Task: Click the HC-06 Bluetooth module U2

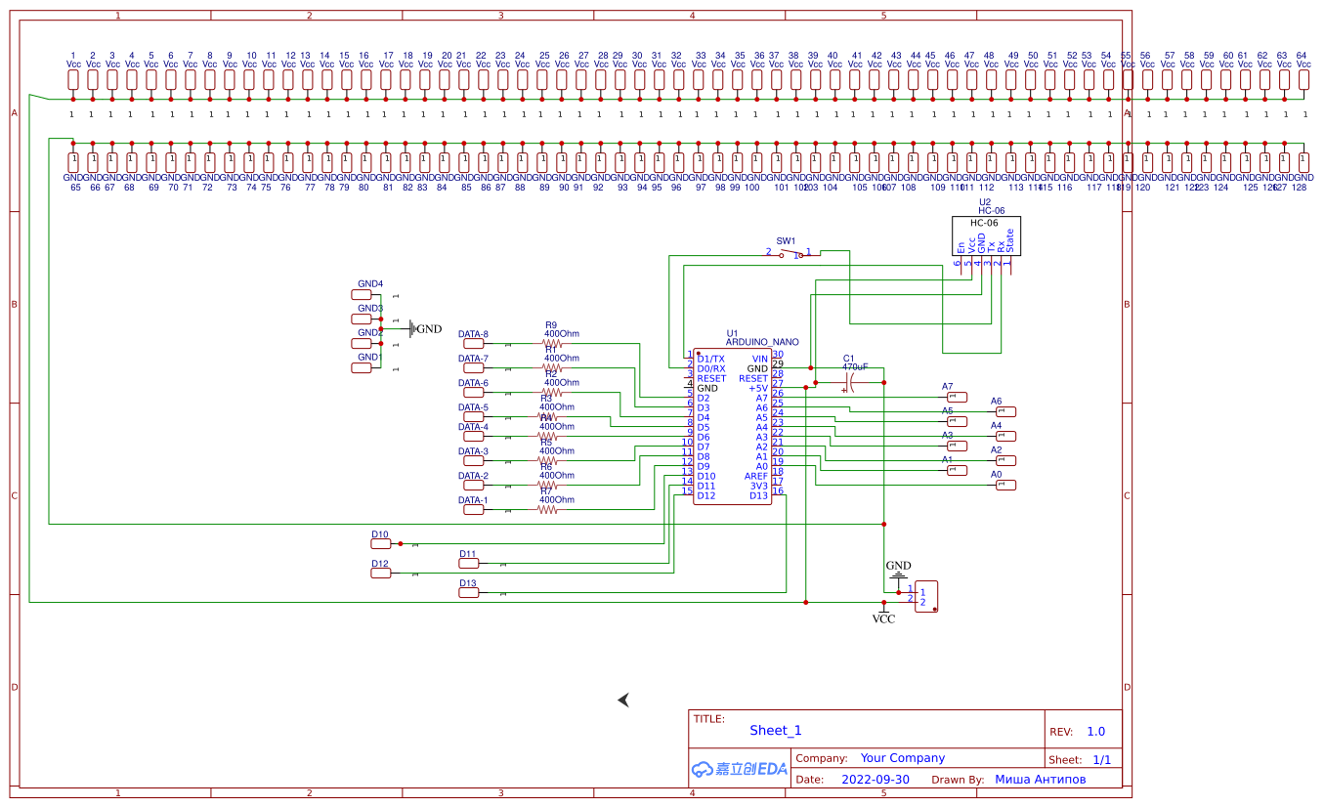Action: pyautogui.click(x=987, y=236)
